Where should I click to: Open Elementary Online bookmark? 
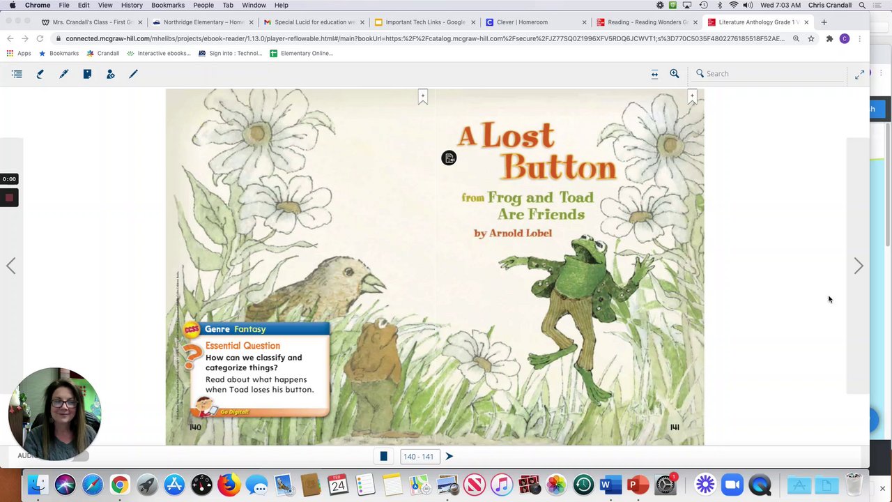point(301,53)
